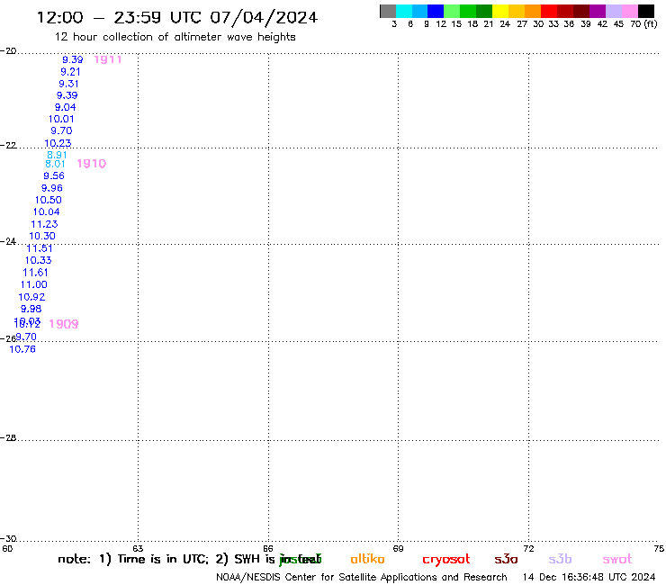Click the wave height value 10.04
Viewport: 666px width, 585px height.
tap(46, 212)
